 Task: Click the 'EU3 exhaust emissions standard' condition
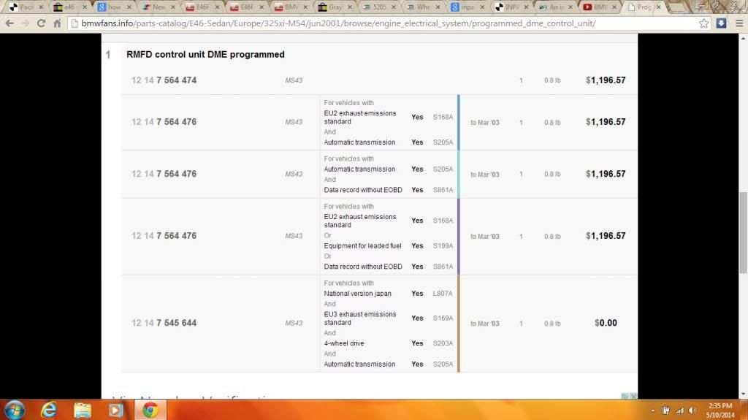359,318
